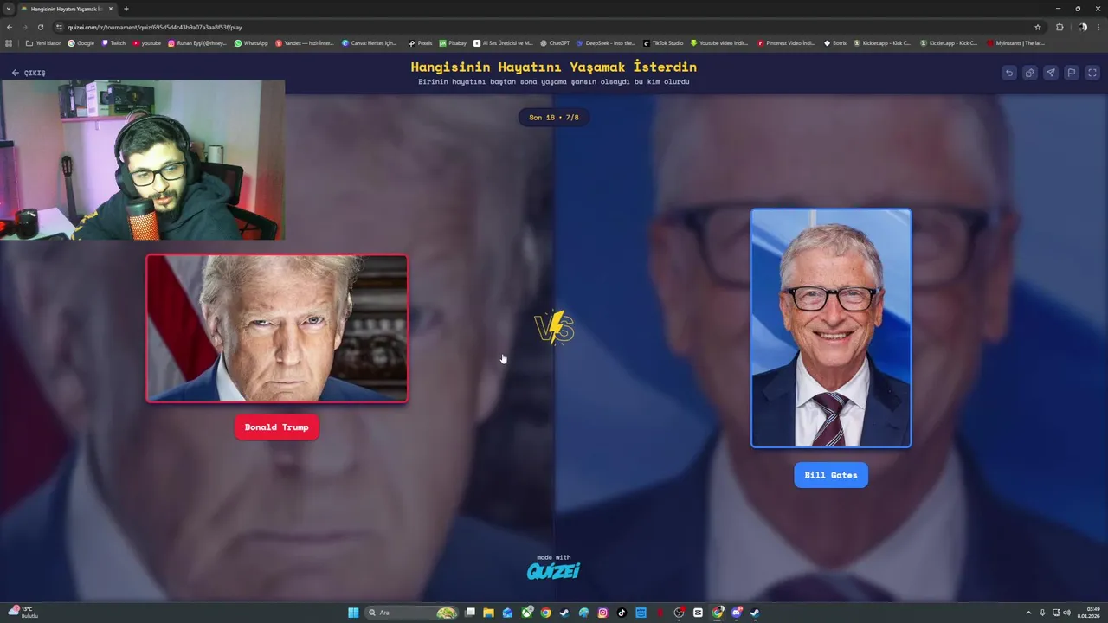Viewport: 1108px width, 623px height.
Task: Open the Windows Start menu
Action: tap(353, 613)
